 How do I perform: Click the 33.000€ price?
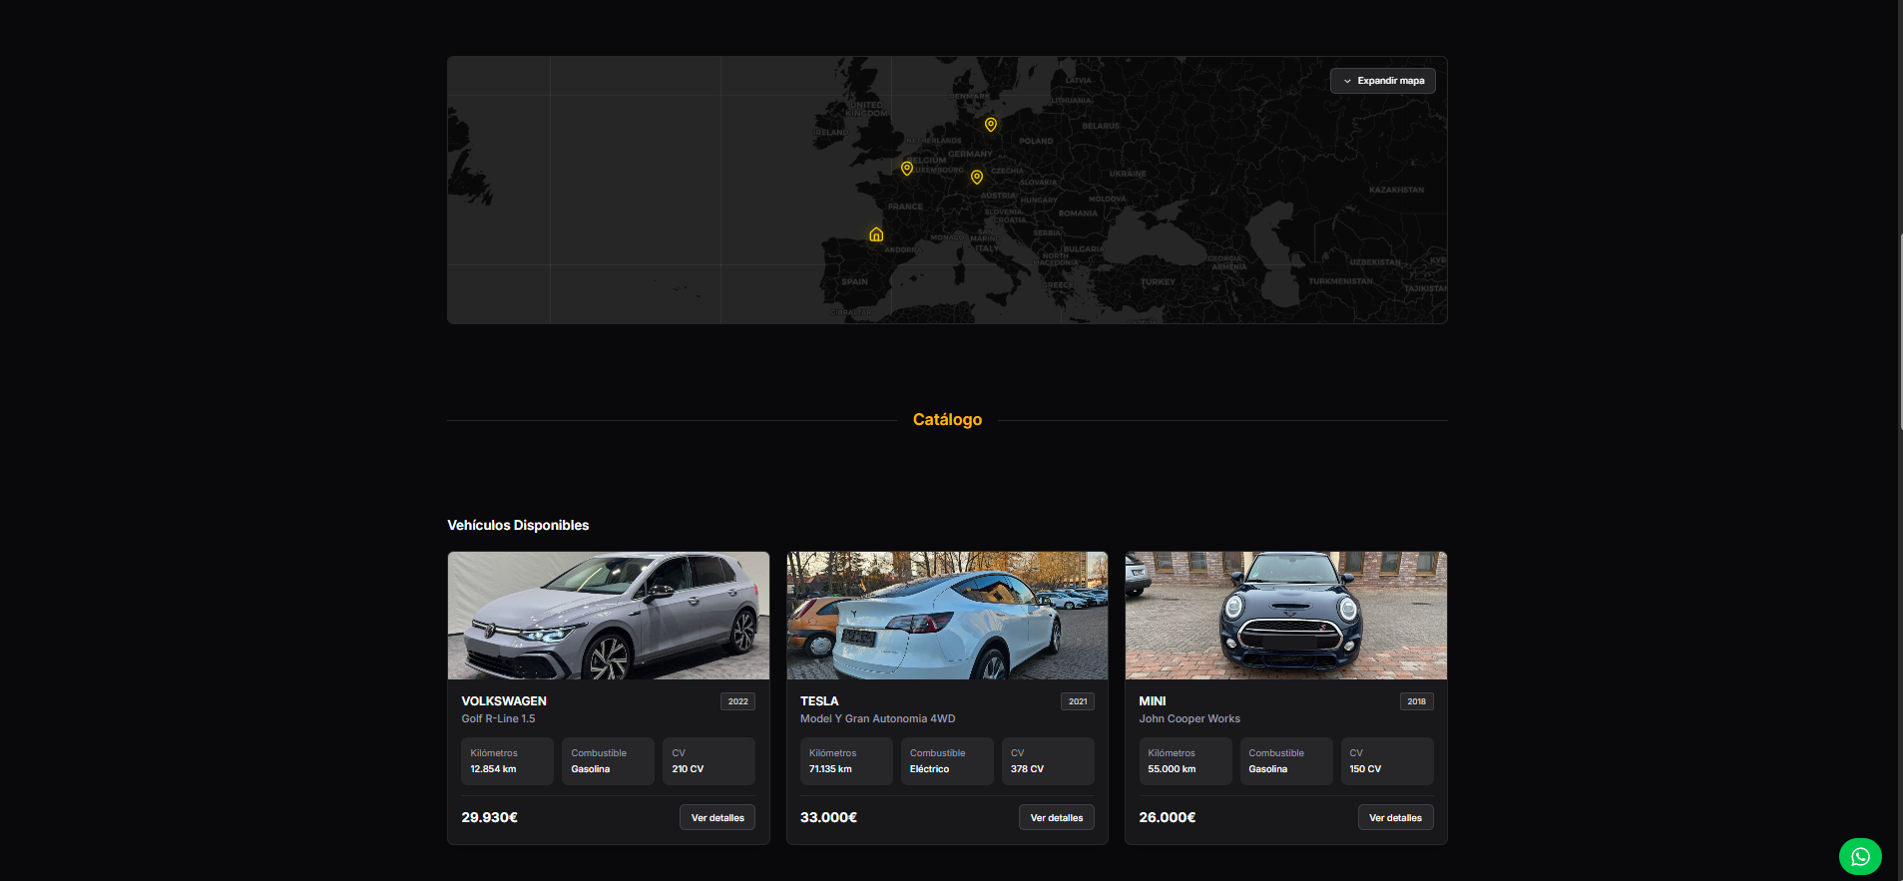point(828,817)
